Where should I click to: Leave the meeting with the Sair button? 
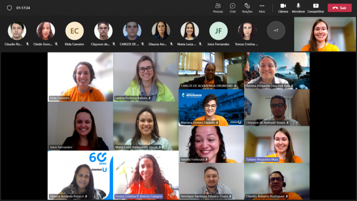coord(340,8)
